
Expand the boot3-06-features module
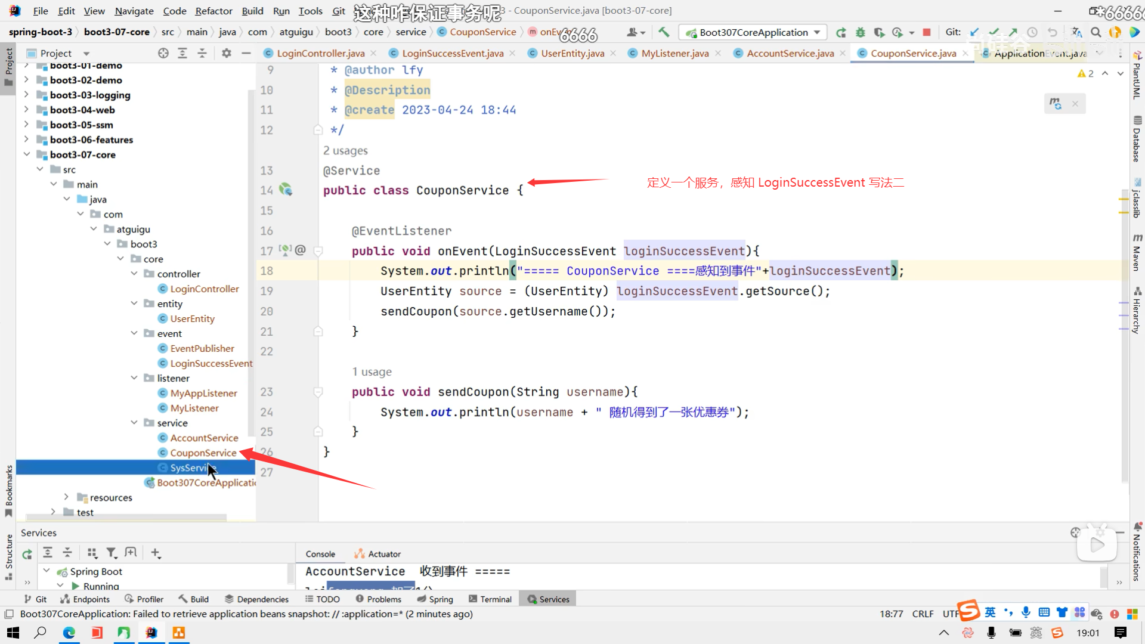click(x=26, y=140)
